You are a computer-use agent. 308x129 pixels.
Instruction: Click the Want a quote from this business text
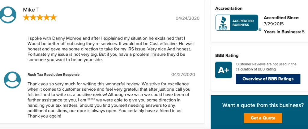pos(263,105)
